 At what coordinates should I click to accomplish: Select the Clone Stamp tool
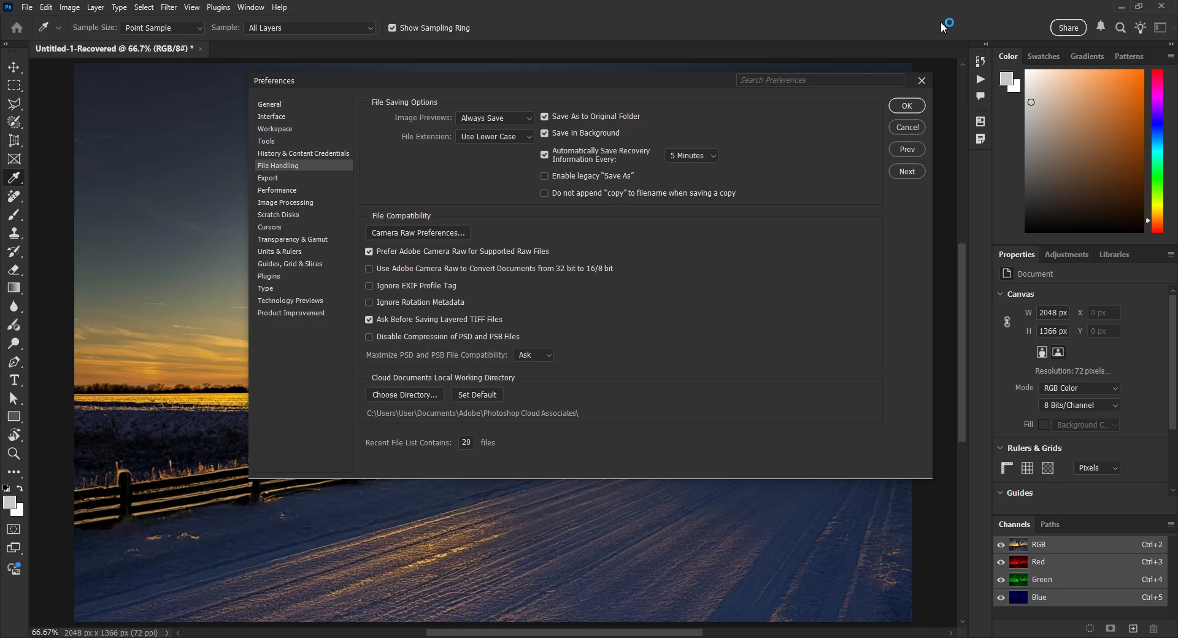pyautogui.click(x=13, y=233)
